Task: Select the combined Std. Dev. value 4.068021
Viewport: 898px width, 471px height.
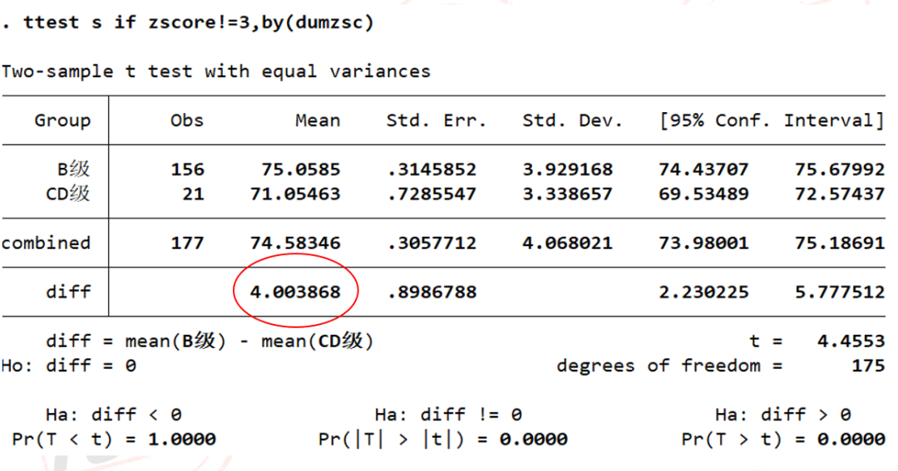Action: point(567,243)
